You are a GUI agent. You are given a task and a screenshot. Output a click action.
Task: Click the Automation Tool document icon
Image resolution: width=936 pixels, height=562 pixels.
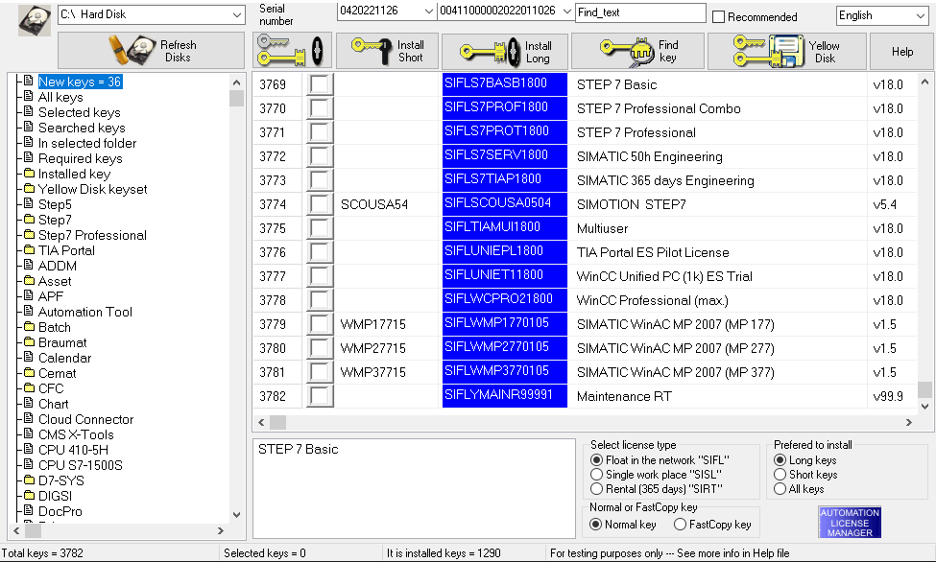click(x=29, y=311)
